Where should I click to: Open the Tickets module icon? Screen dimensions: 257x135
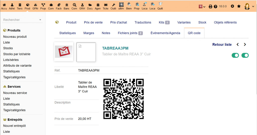point(106,6)
